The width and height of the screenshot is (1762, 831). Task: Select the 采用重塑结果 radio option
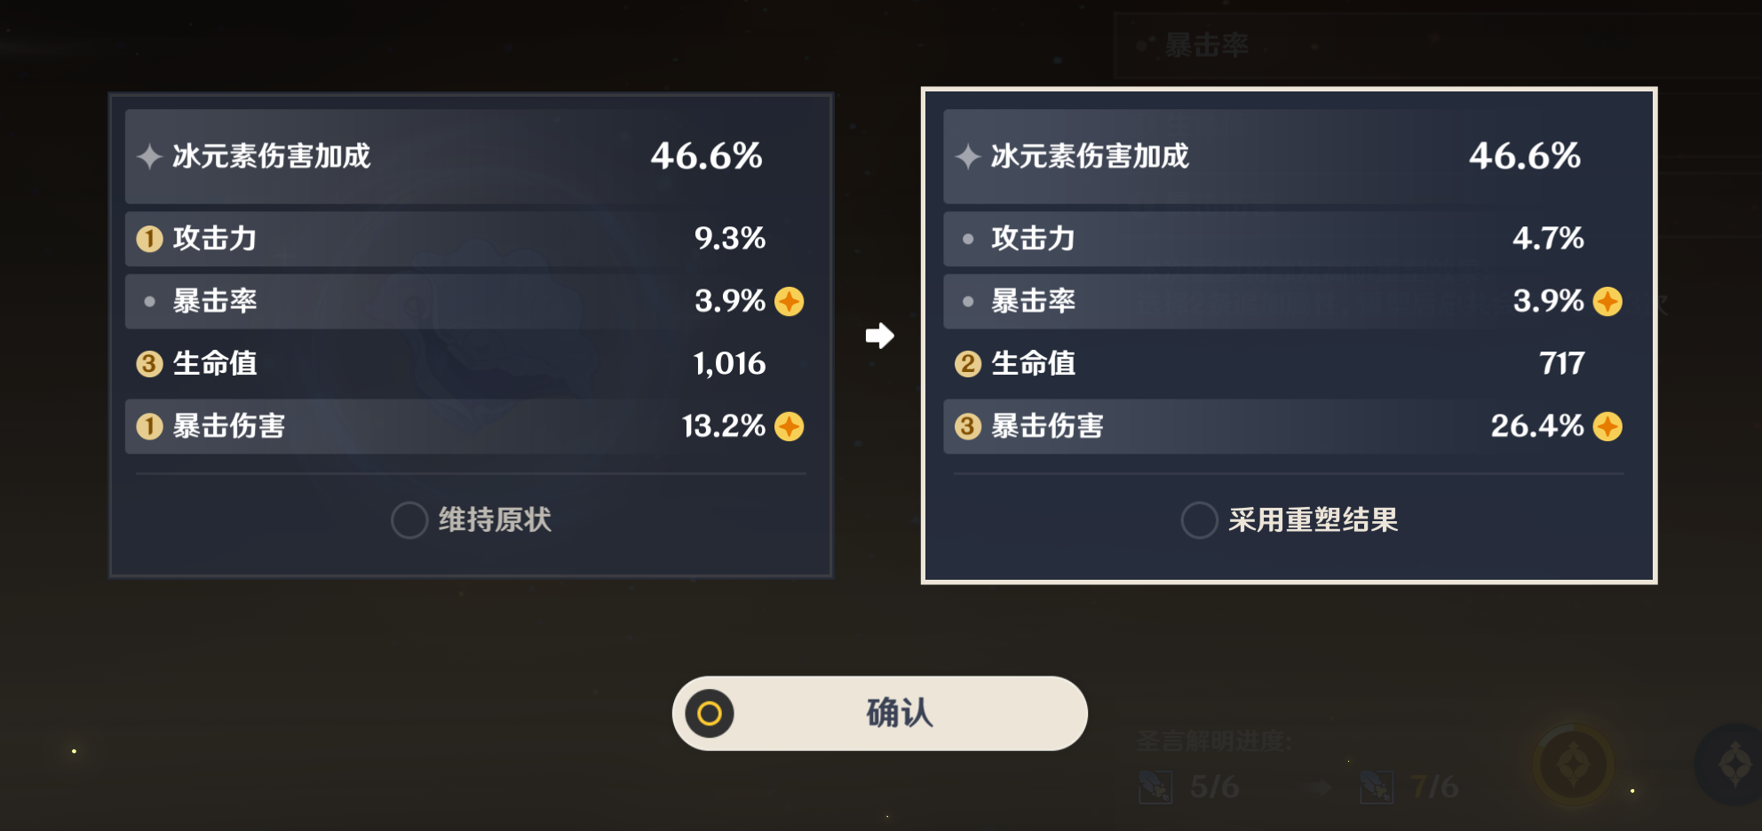[x=1199, y=520]
